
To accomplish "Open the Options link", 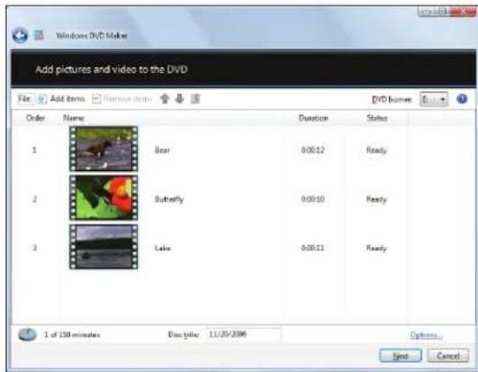I will click(x=426, y=335).
